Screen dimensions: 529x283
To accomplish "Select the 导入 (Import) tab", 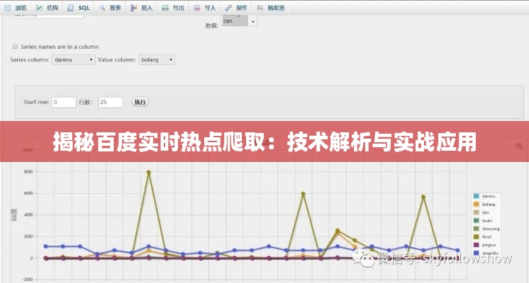I will [204, 7].
